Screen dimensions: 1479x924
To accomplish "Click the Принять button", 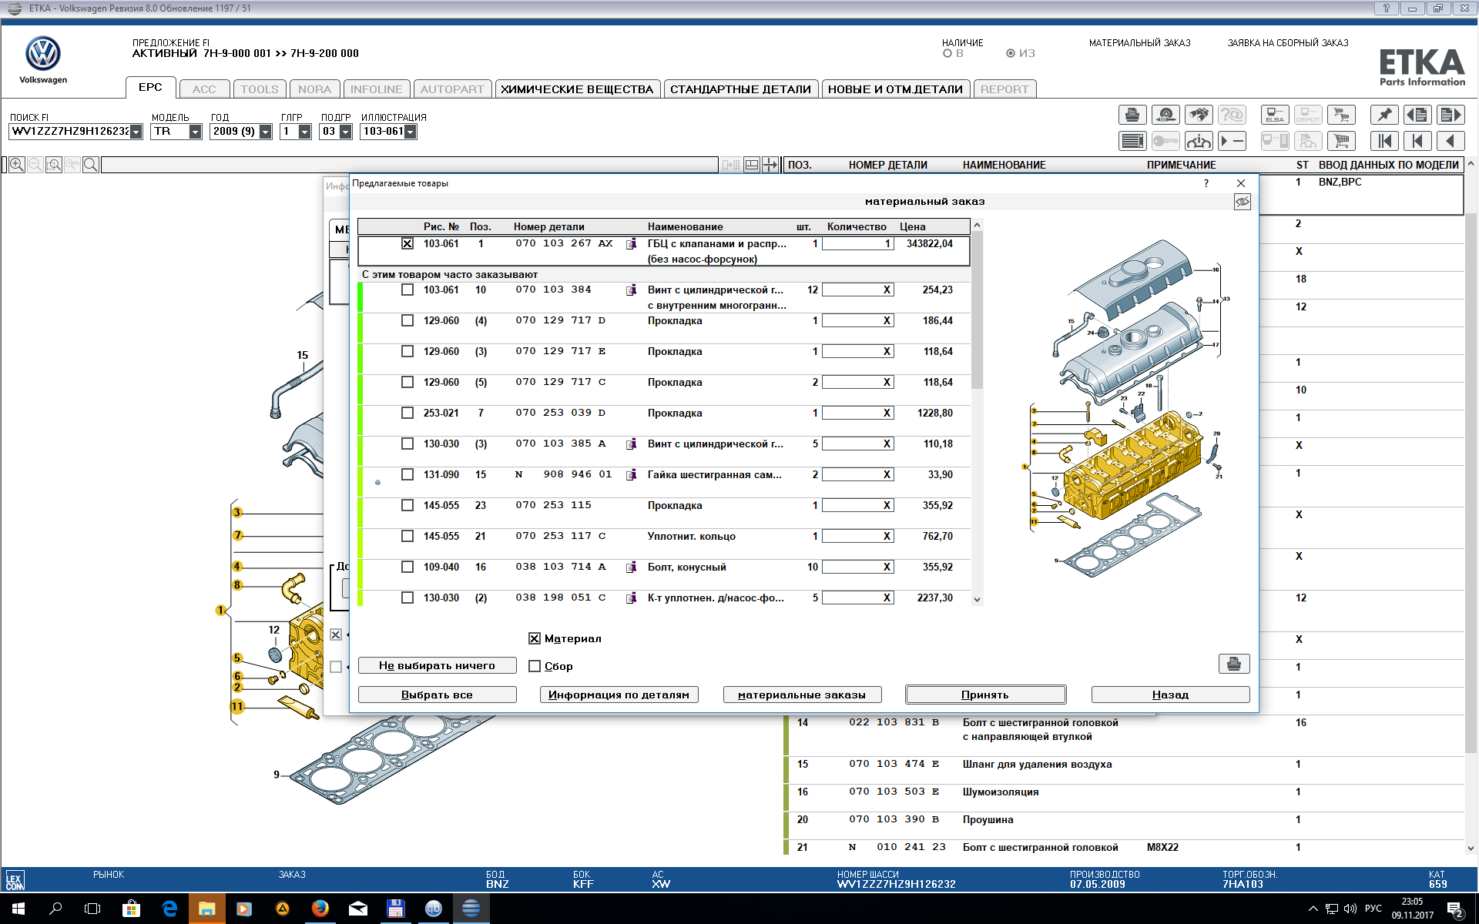I will pyautogui.click(x=985, y=695).
